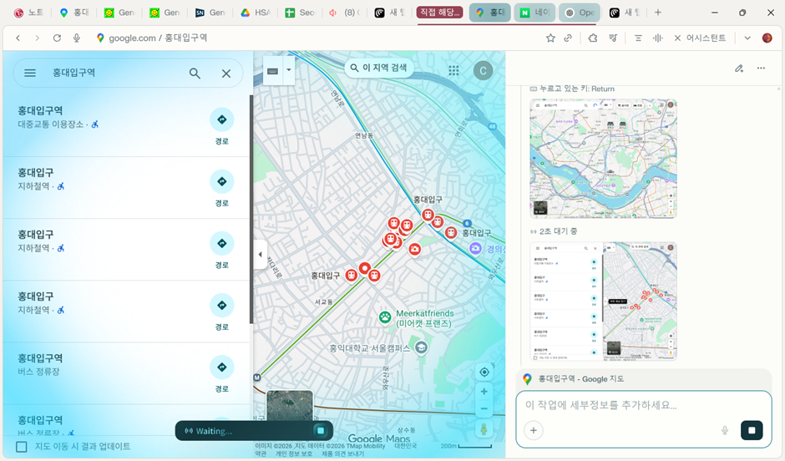Click the red camera marker on map
785x461 pixels.
pos(414,249)
